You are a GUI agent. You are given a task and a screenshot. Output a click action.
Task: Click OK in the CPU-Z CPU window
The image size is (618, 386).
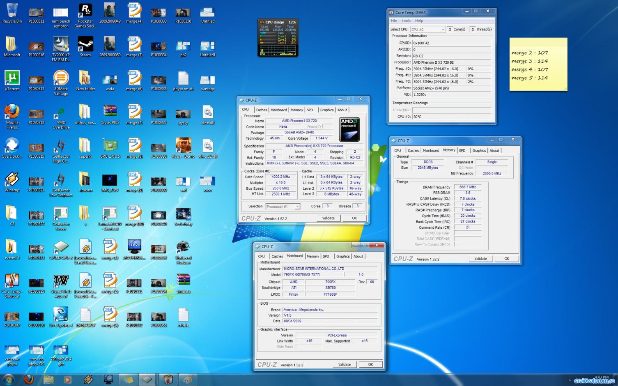(354, 218)
